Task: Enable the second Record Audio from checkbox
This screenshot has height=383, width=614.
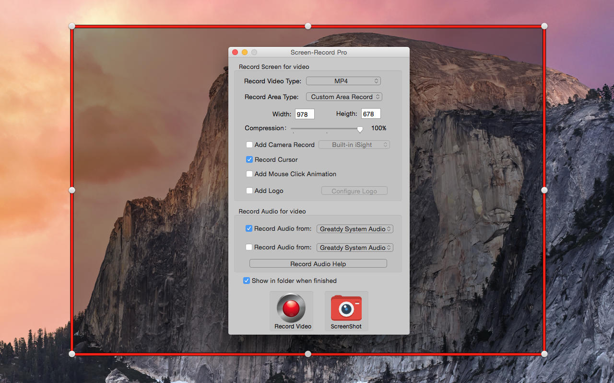Action: pyautogui.click(x=249, y=247)
